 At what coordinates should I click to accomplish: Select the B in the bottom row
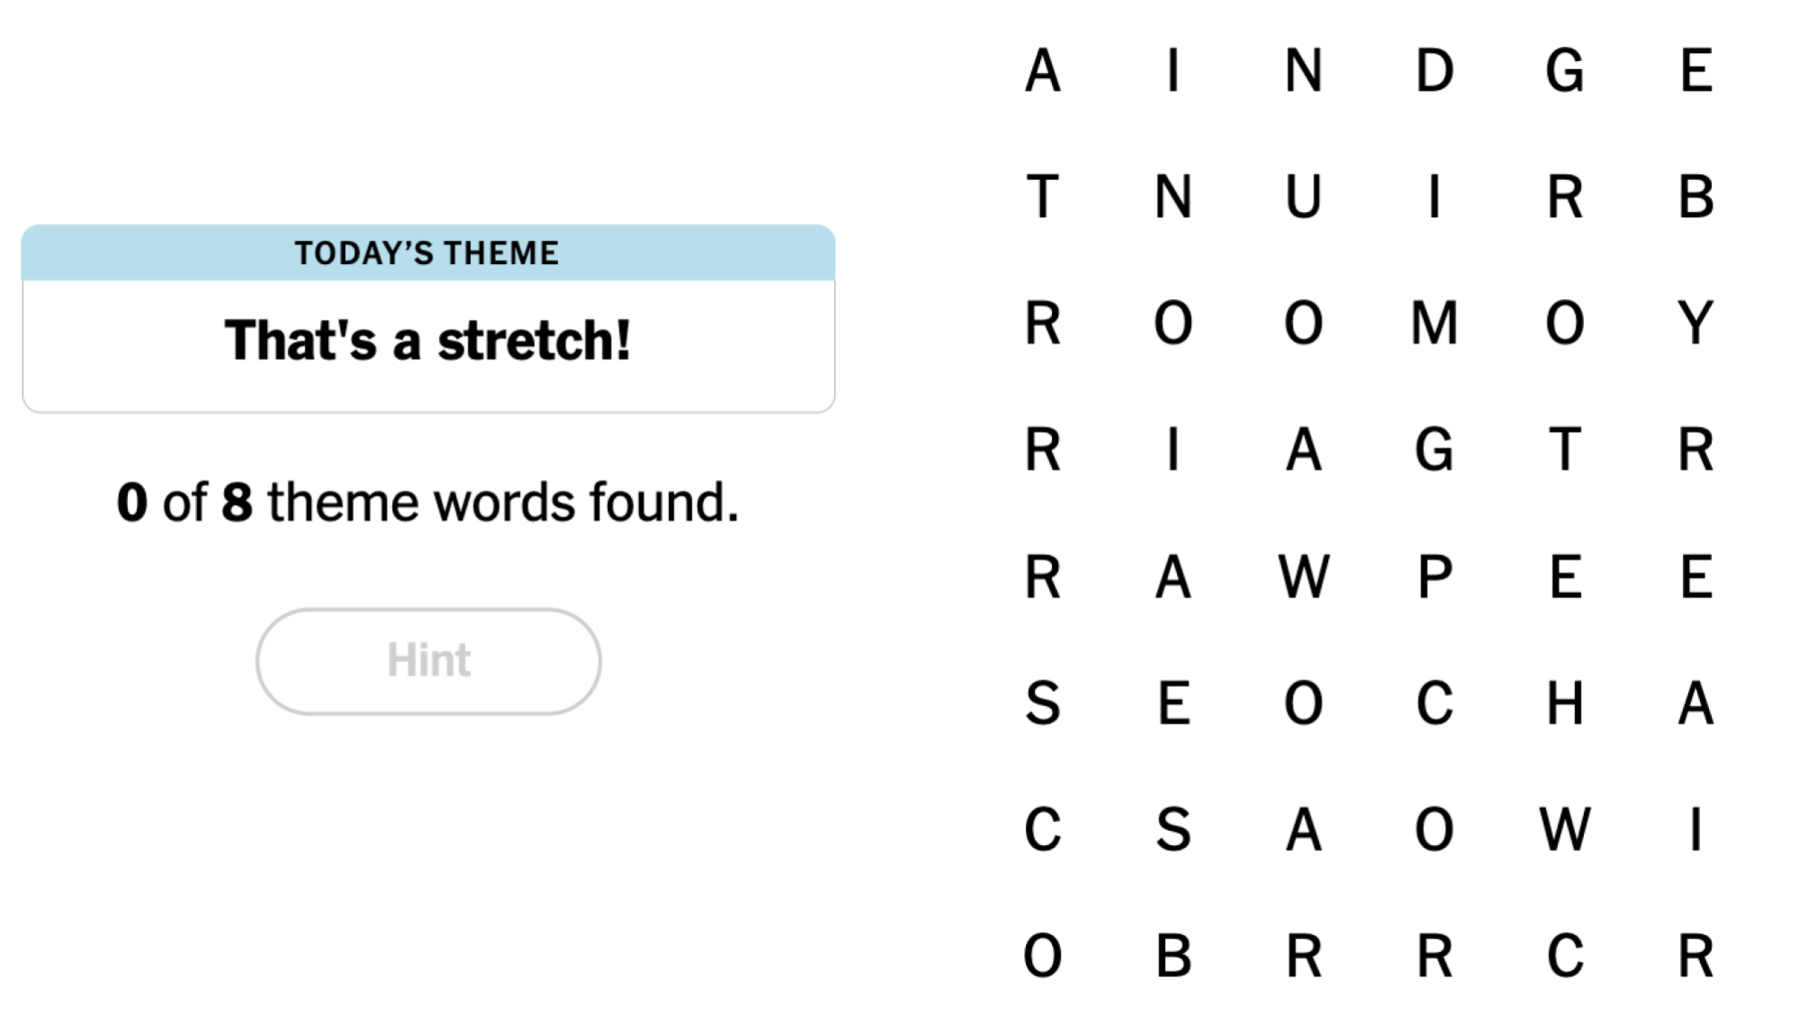tap(1173, 956)
